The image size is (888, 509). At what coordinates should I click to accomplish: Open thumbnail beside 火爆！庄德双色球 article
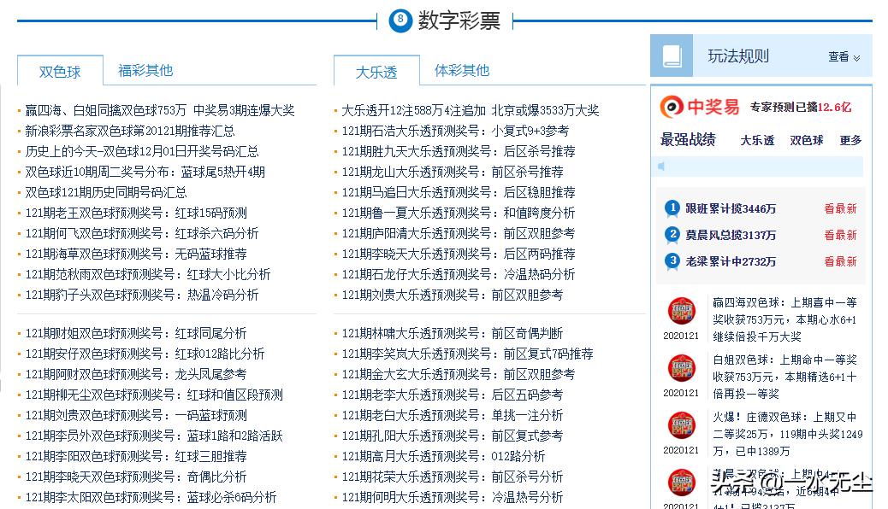tap(681, 425)
